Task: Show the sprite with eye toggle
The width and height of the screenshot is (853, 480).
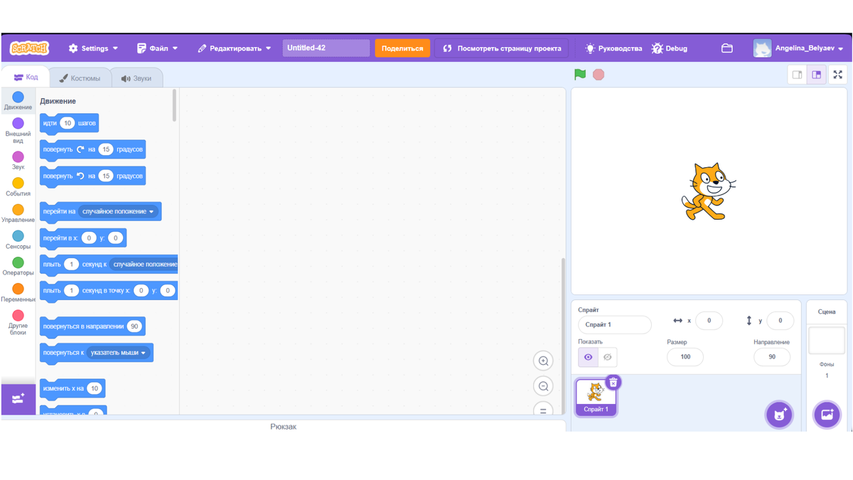Action: click(x=588, y=357)
